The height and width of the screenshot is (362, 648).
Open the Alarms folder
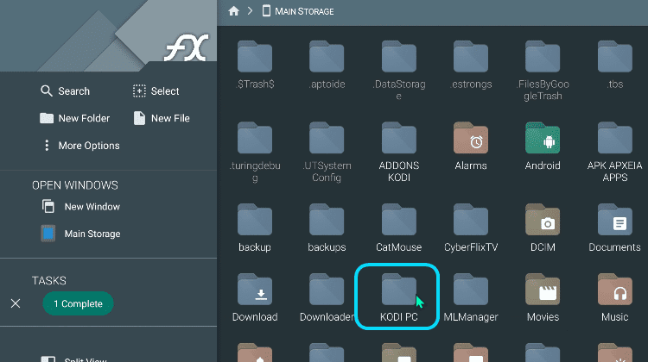[471, 147]
